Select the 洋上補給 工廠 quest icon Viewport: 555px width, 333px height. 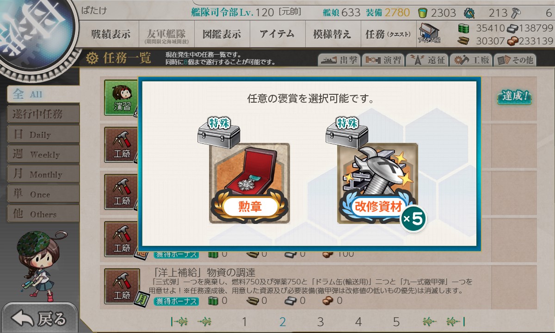122,285
